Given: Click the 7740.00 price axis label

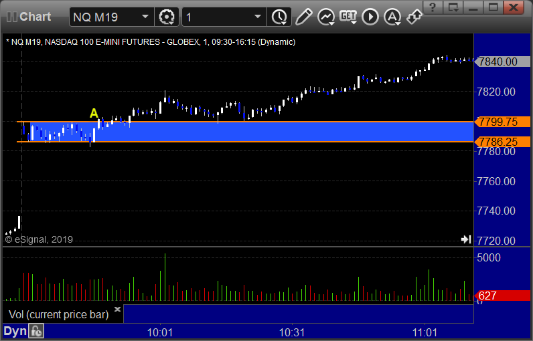Looking at the screenshot, I should pos(496,211).
